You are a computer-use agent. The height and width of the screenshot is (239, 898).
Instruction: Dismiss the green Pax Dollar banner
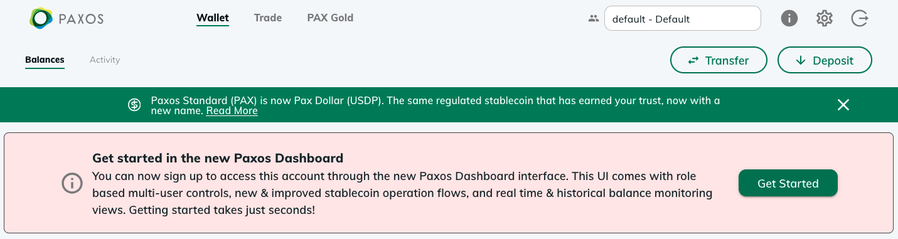[x=843, y=105]
